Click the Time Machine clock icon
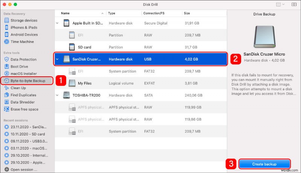301x173 pixels. click(6, 42)
